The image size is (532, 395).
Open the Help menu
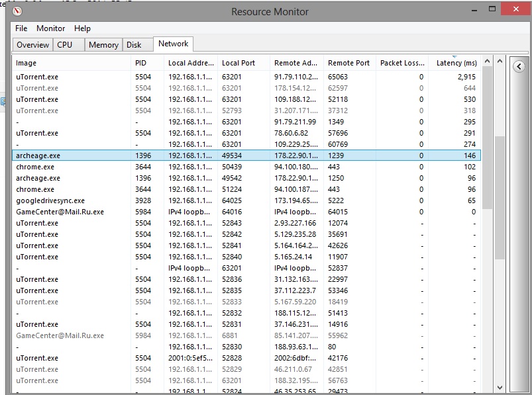(x=82, y=28)
